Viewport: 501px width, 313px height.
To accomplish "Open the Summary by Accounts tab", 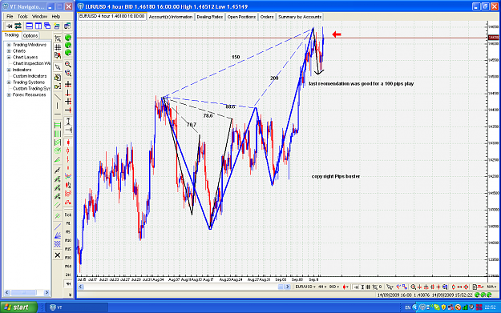I will tap(300, 17).
